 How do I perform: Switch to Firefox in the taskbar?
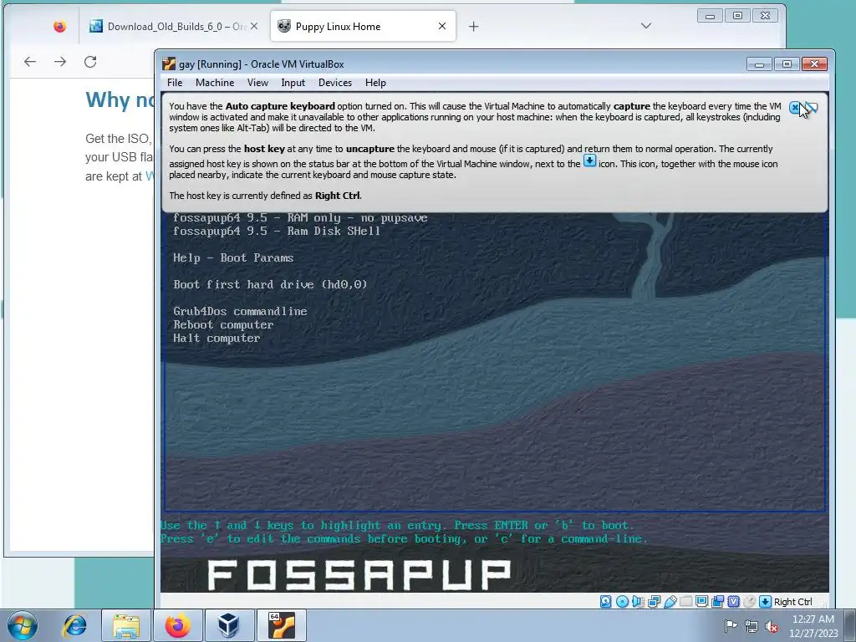click(x=178, y=625)
